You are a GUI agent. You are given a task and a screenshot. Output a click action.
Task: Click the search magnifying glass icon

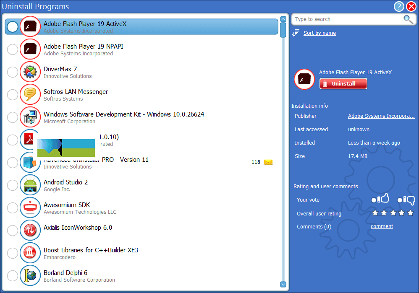coord(408,19)
